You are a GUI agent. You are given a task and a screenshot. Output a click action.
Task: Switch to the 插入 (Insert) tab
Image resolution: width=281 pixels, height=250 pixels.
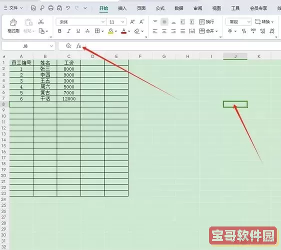point(122,8)
